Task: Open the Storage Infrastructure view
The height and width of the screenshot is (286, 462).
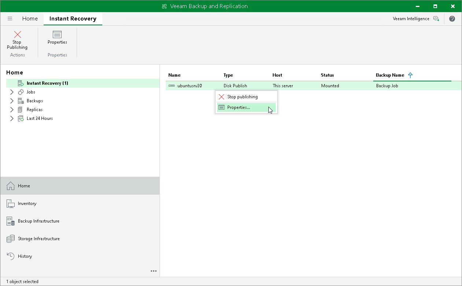Action: coord(80,239)
